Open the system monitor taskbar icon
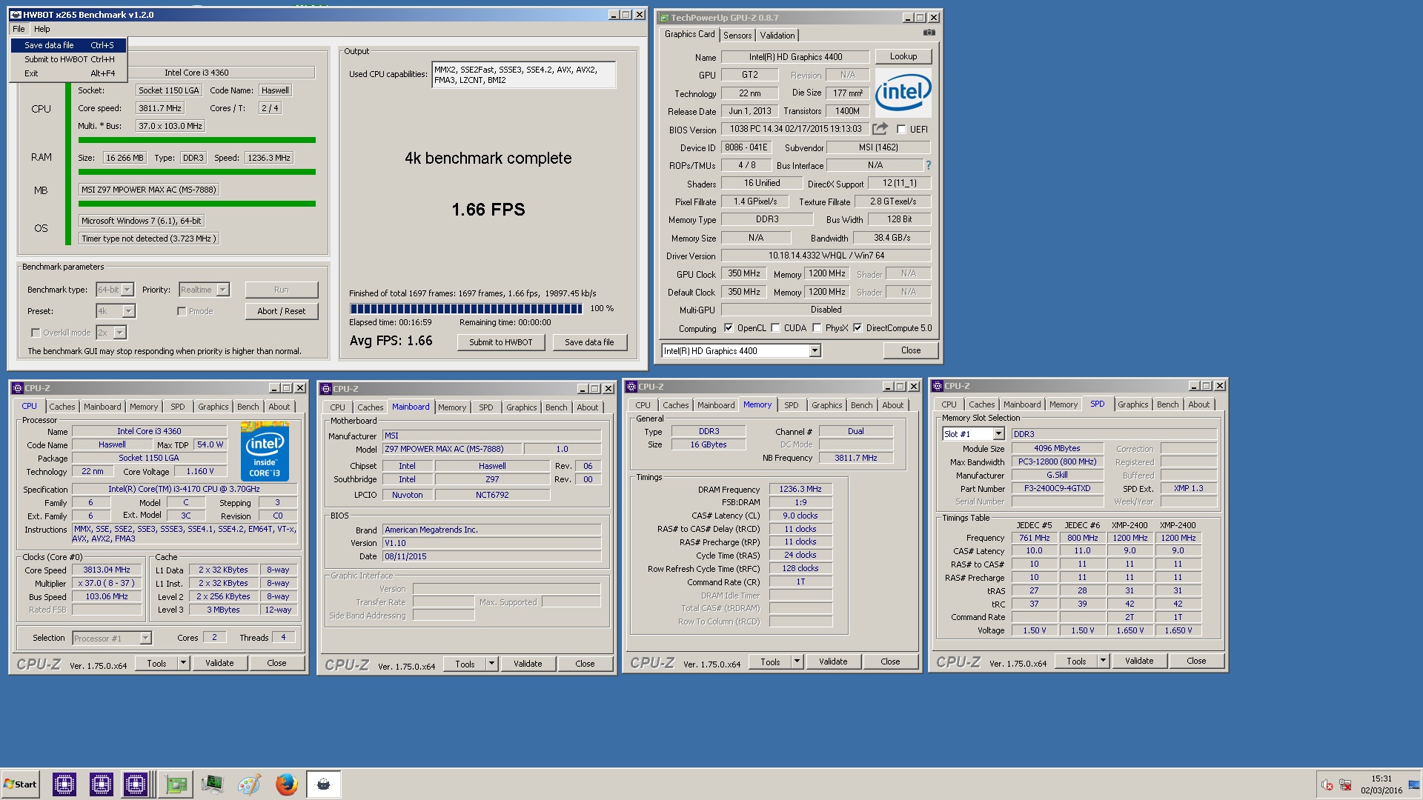1423x800 pixels. tap(213, 784)
